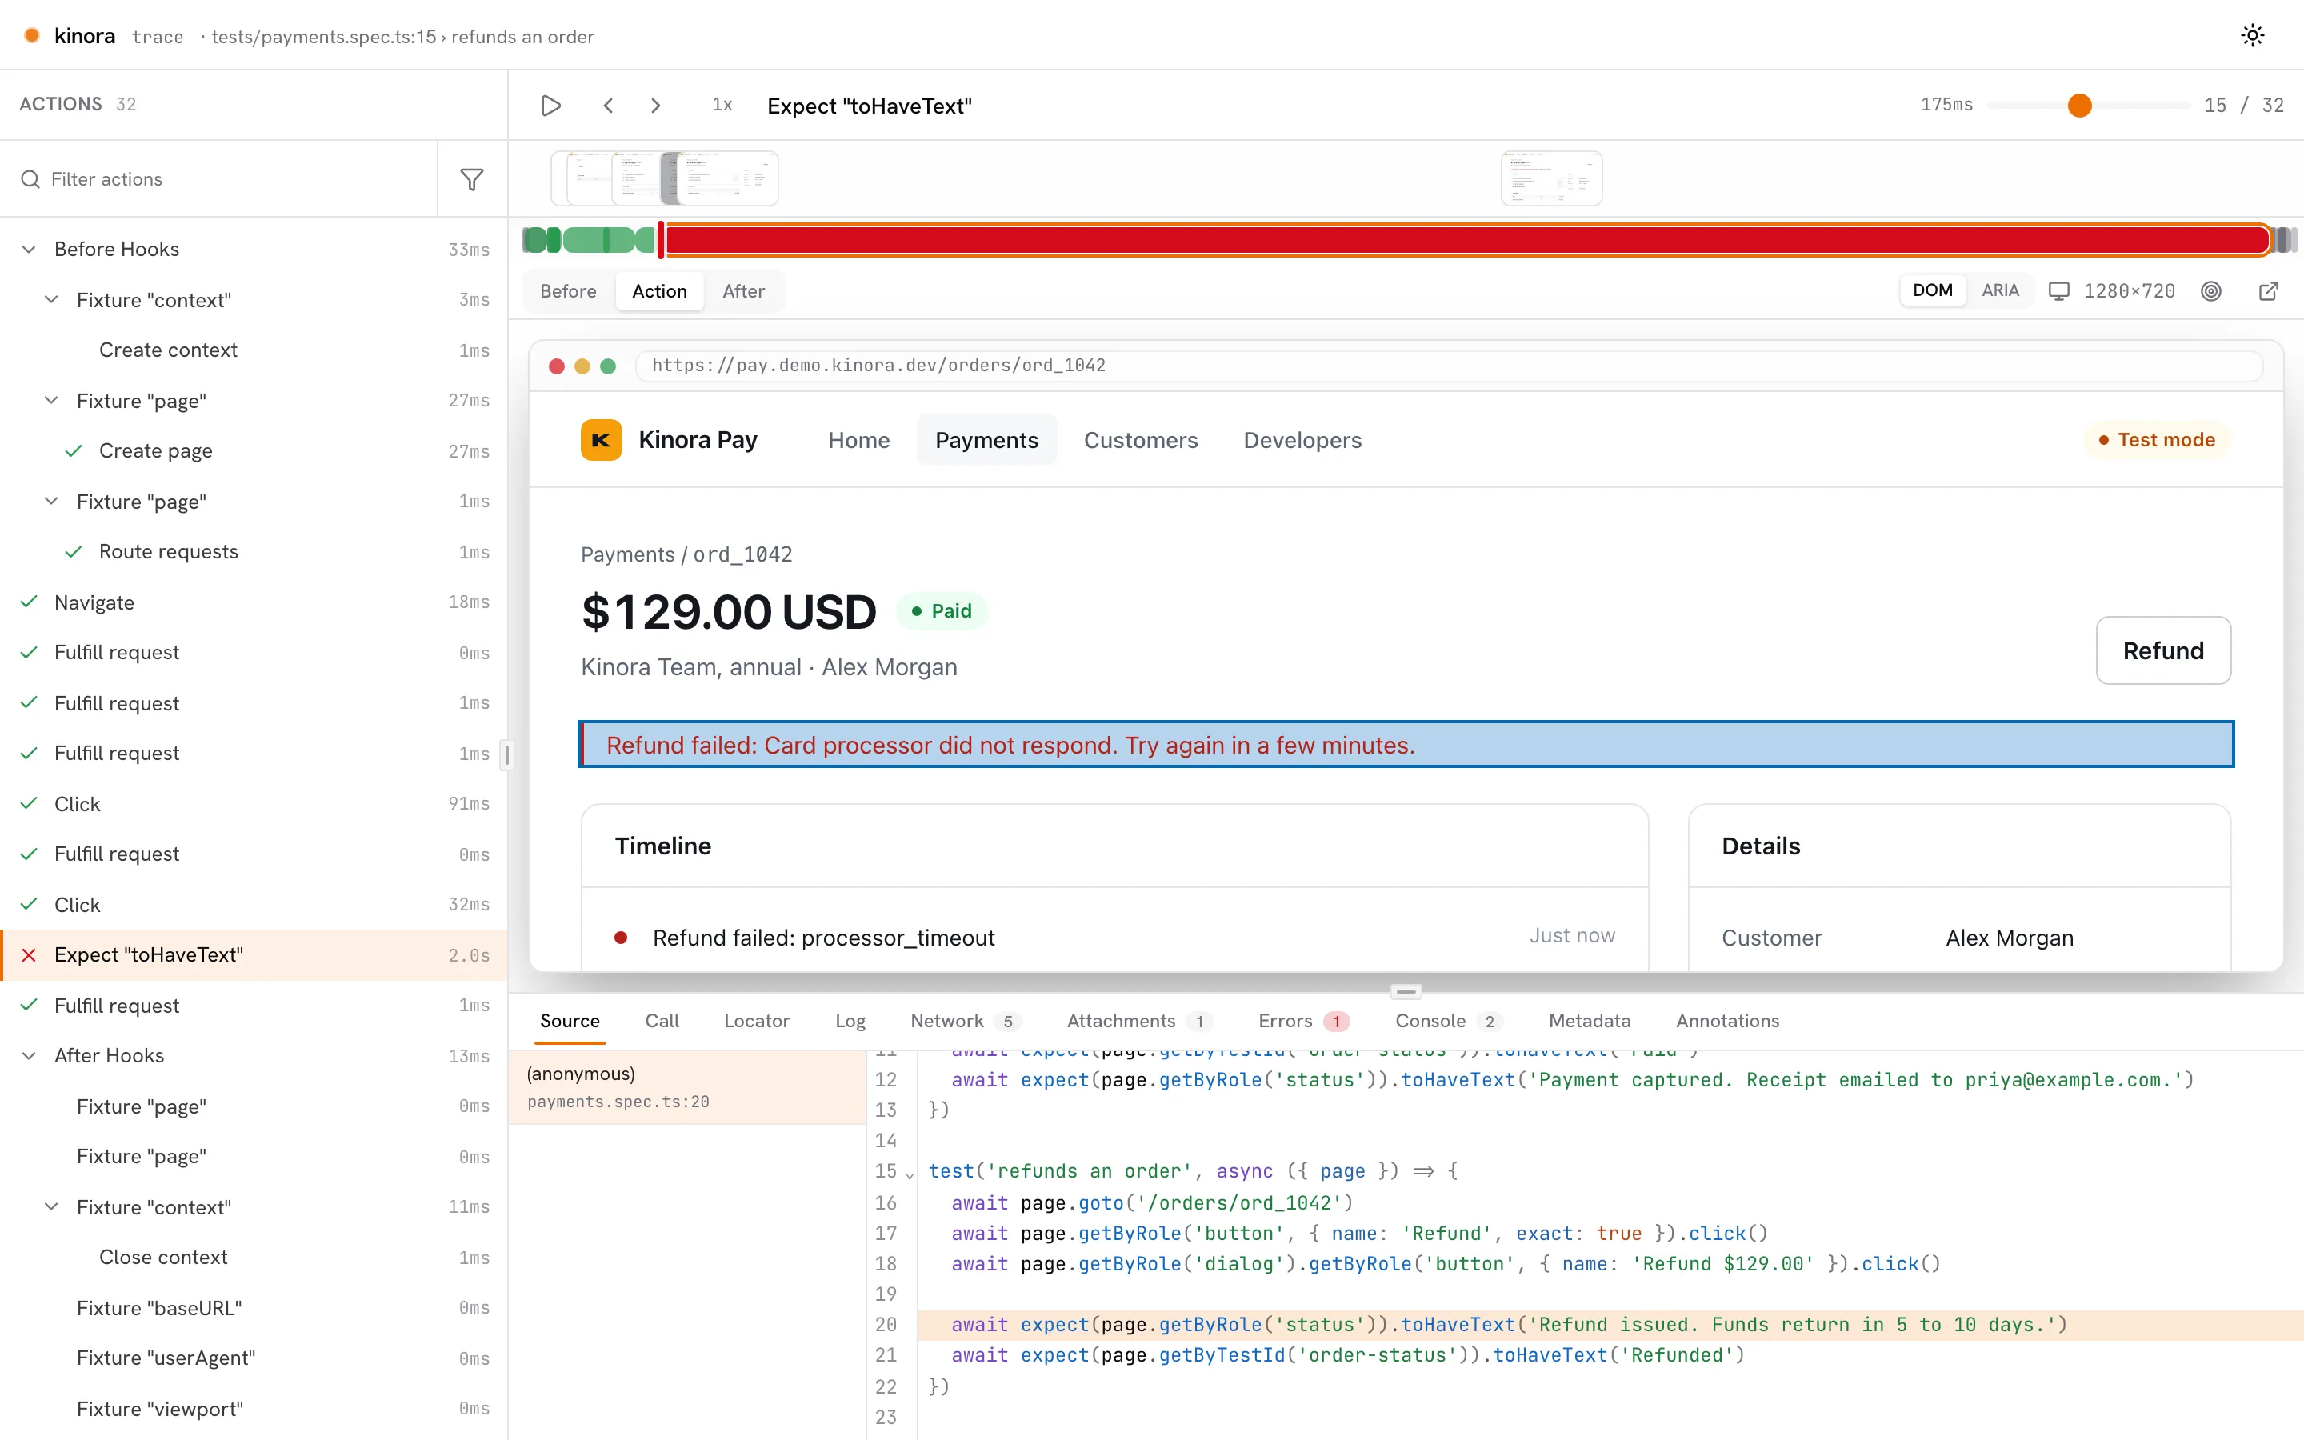Open the Locator tab
Viewport: 2304px width, 1440px height.
click(x=757, y=1021)
